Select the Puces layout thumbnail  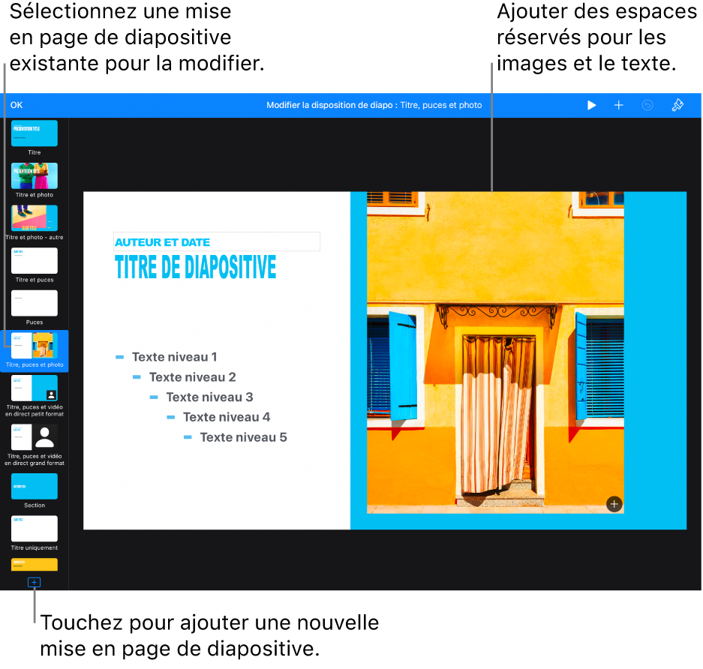coord(35,303)
